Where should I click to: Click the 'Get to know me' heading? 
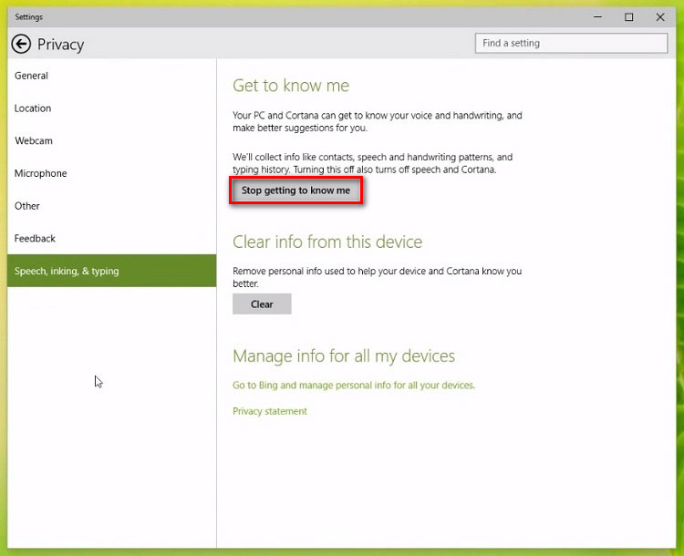click(x=291, y=86)
